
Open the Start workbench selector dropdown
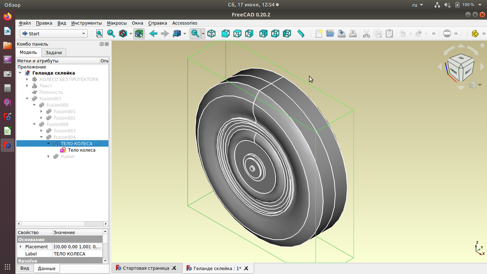point(54,34)
